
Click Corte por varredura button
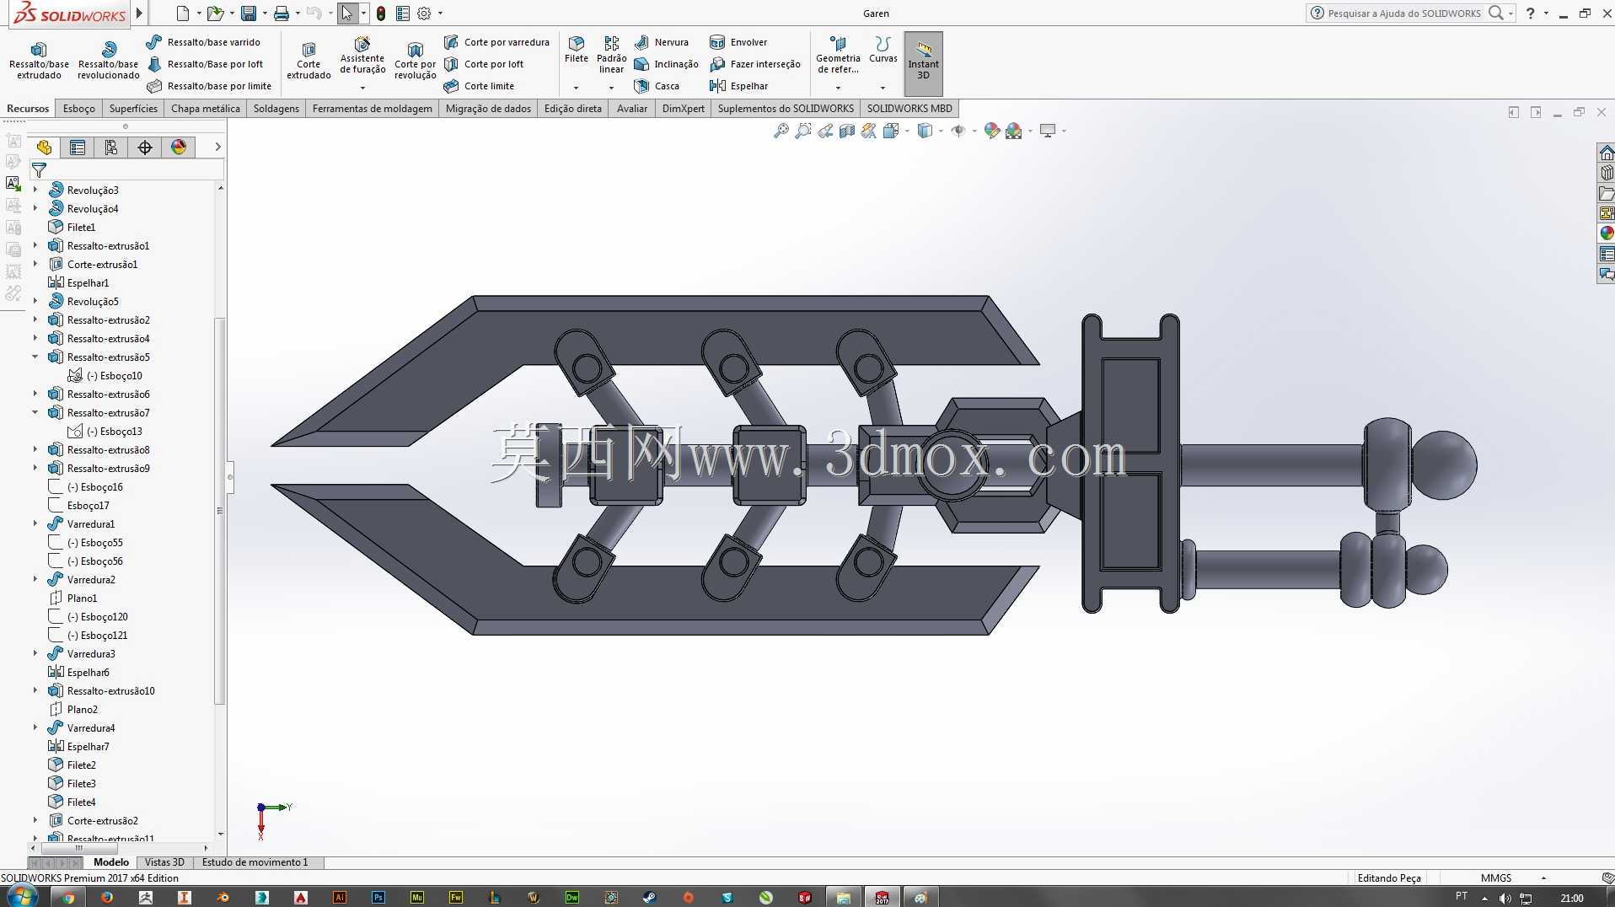point(496,42)
